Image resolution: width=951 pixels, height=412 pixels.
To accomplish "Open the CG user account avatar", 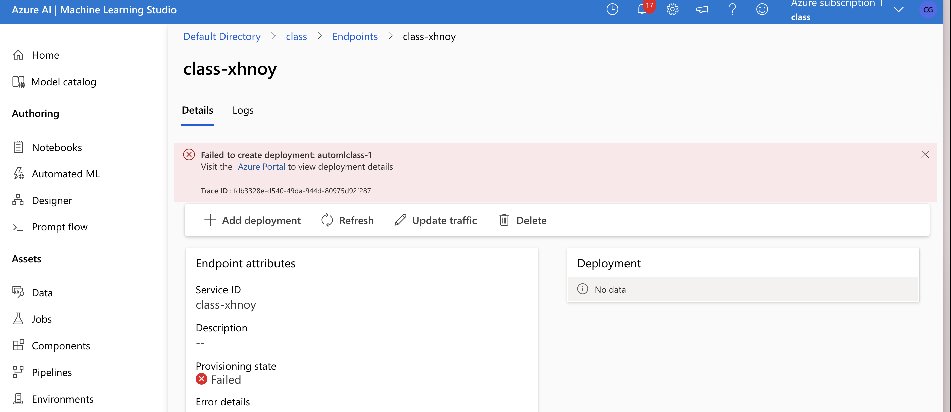I will [928, 10].
